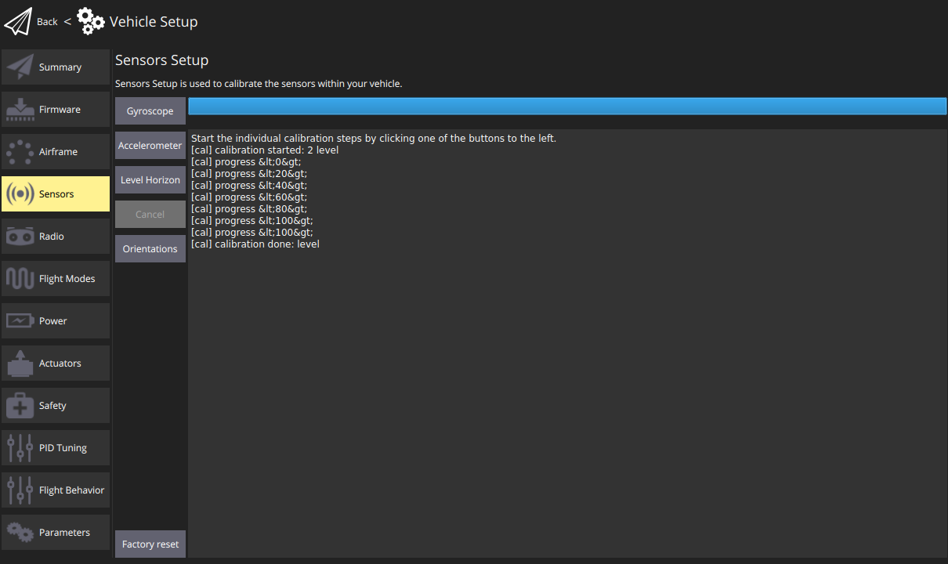Click the Radio controller icon
This screenshot has width=948, height=564.
[20, 237]
